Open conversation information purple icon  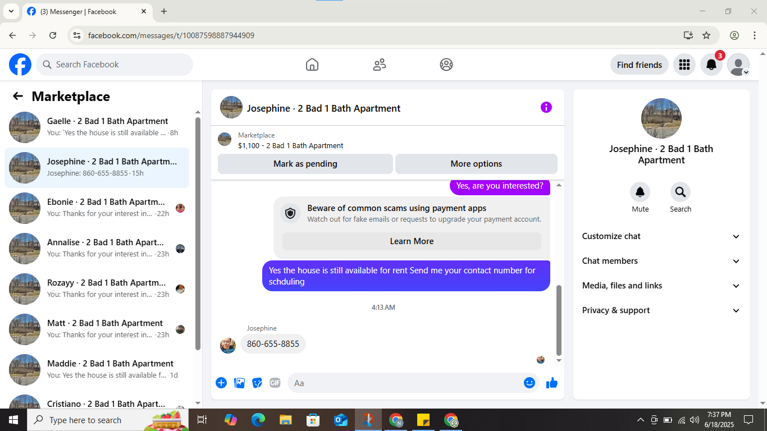(546, 107)
